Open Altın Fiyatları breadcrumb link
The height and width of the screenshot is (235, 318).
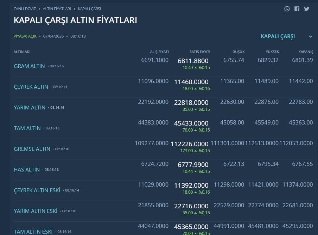pyautogui.click(x=57, y=9)
